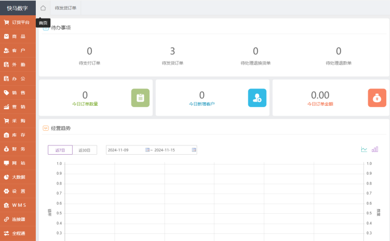390x241 pixels.
Task: Click the 今日新增客户 label
Action: pos(202,104)
